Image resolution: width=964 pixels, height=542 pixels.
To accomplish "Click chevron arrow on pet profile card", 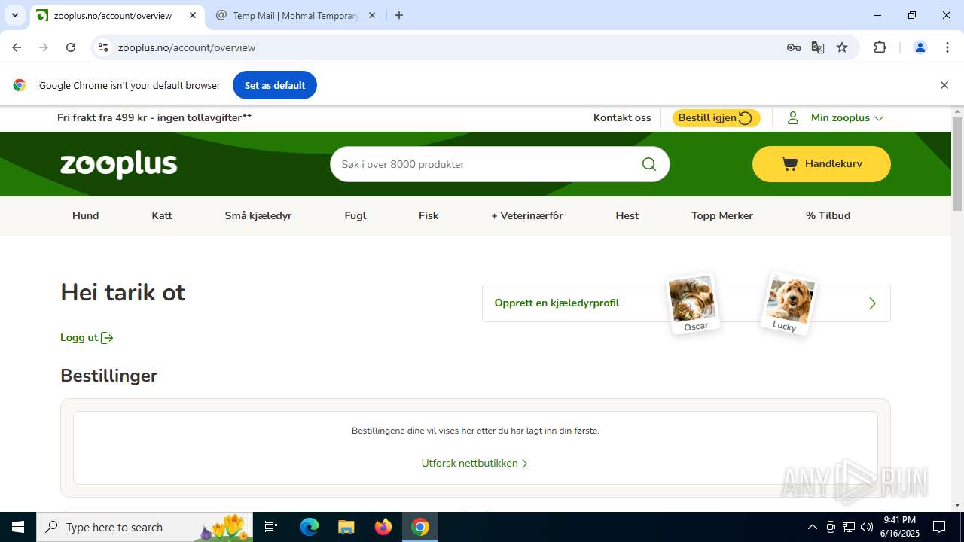I will click(872, 303).
